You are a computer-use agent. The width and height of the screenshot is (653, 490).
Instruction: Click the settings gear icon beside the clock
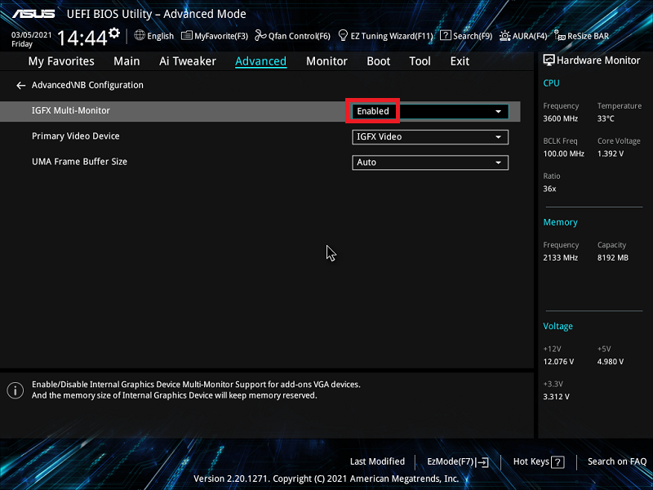113,33
